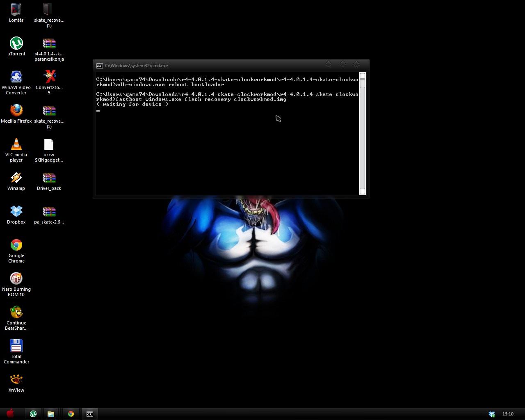Click the "adb-windows.exe reboot bootloader" command text
Screen dimensions: 525x420
coord(170,84)
